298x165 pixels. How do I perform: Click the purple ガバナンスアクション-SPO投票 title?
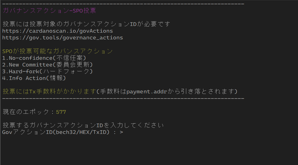point(49,11)
